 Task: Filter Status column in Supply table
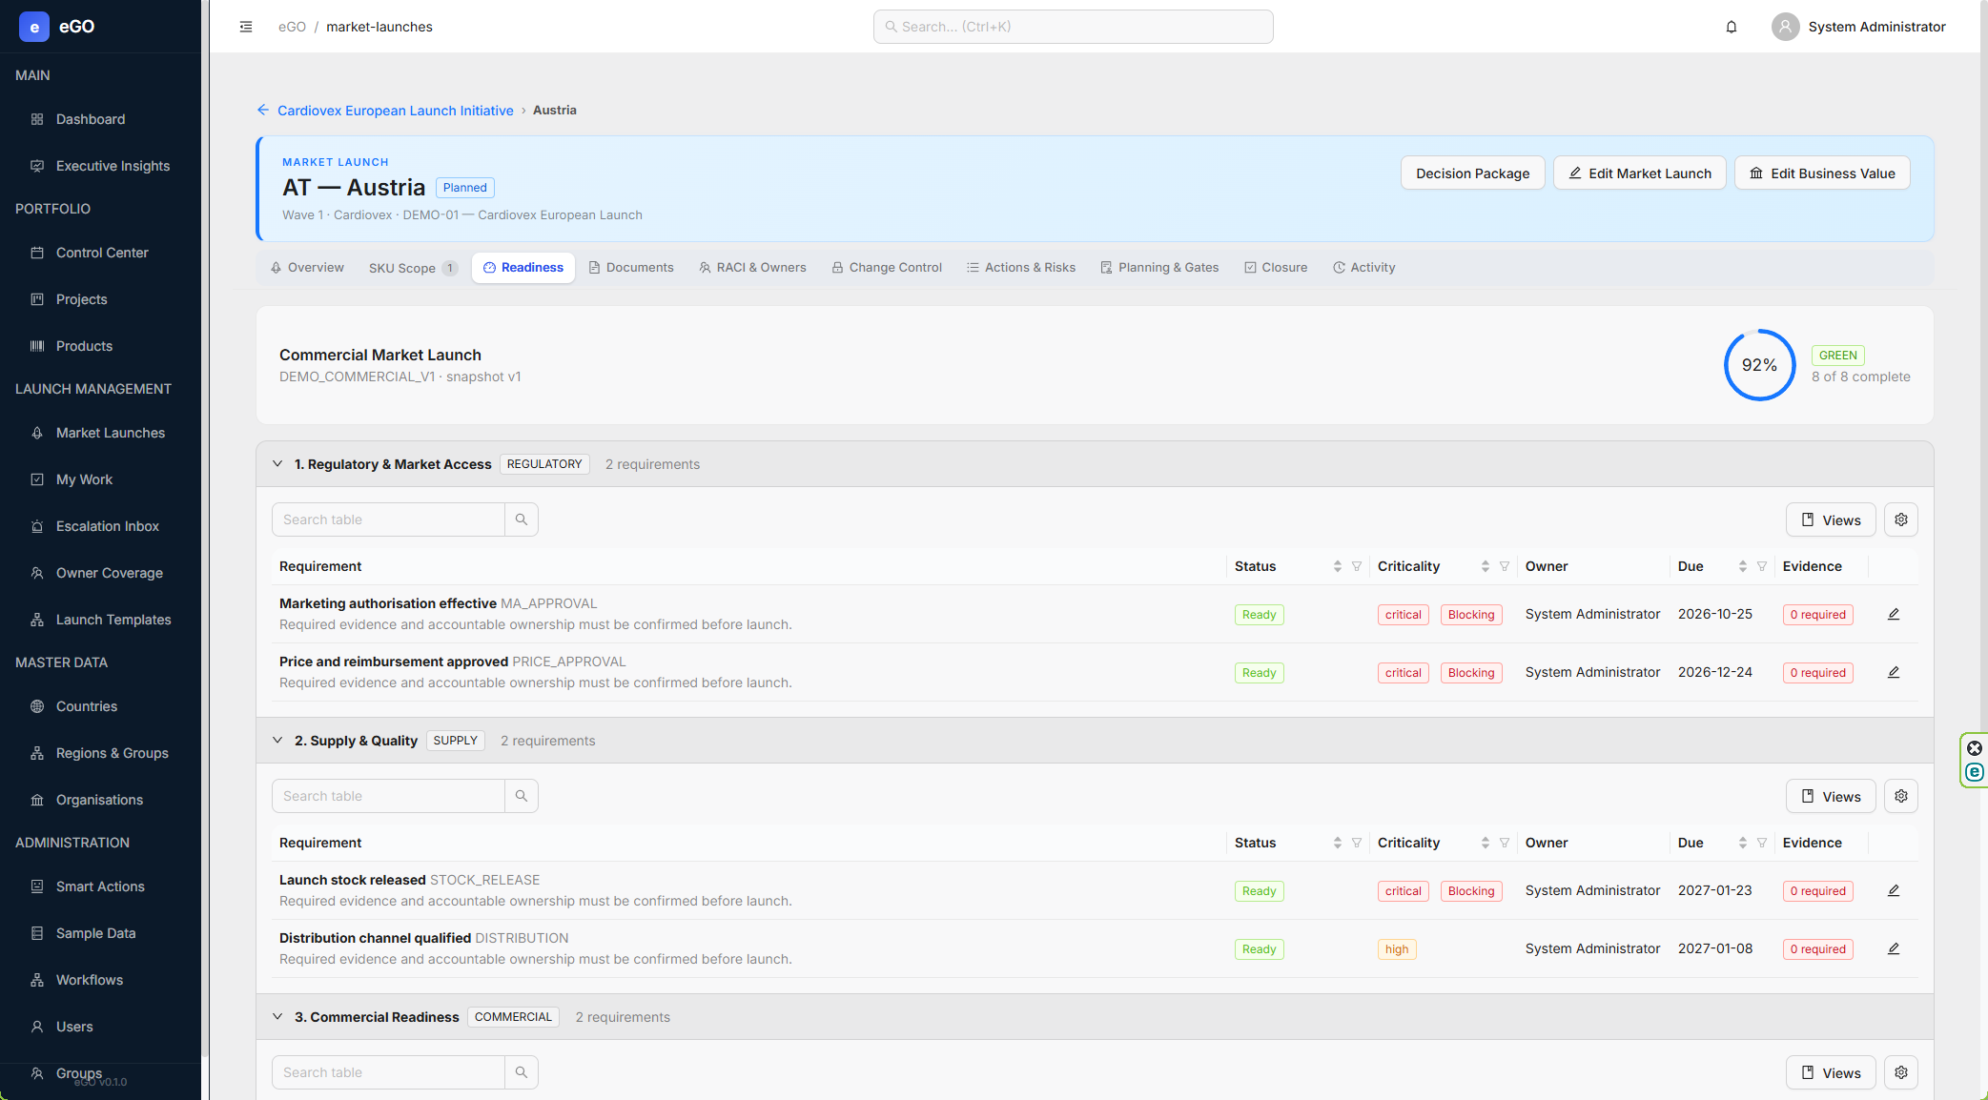point(1357,843)
